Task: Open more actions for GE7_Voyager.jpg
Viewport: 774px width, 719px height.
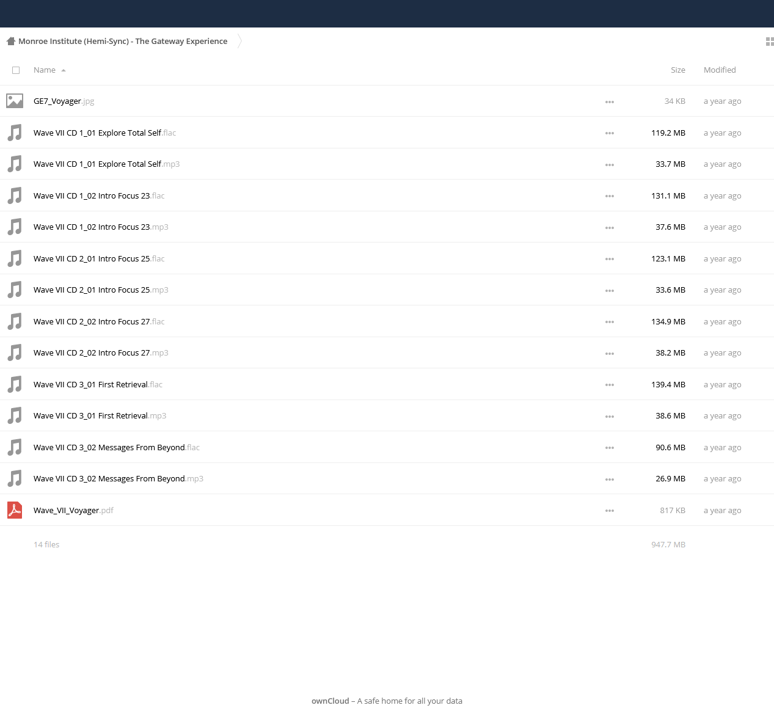Action: [610, 102]
